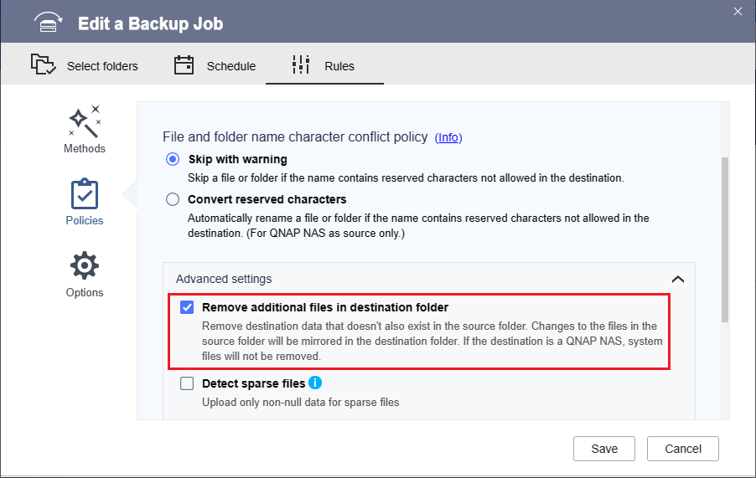Switch to the Schedule tab

point(215,66)
